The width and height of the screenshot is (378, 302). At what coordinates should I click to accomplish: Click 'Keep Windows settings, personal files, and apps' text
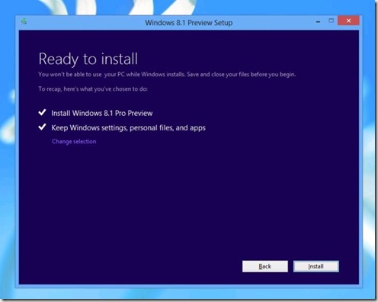click(x=128, y=127)
